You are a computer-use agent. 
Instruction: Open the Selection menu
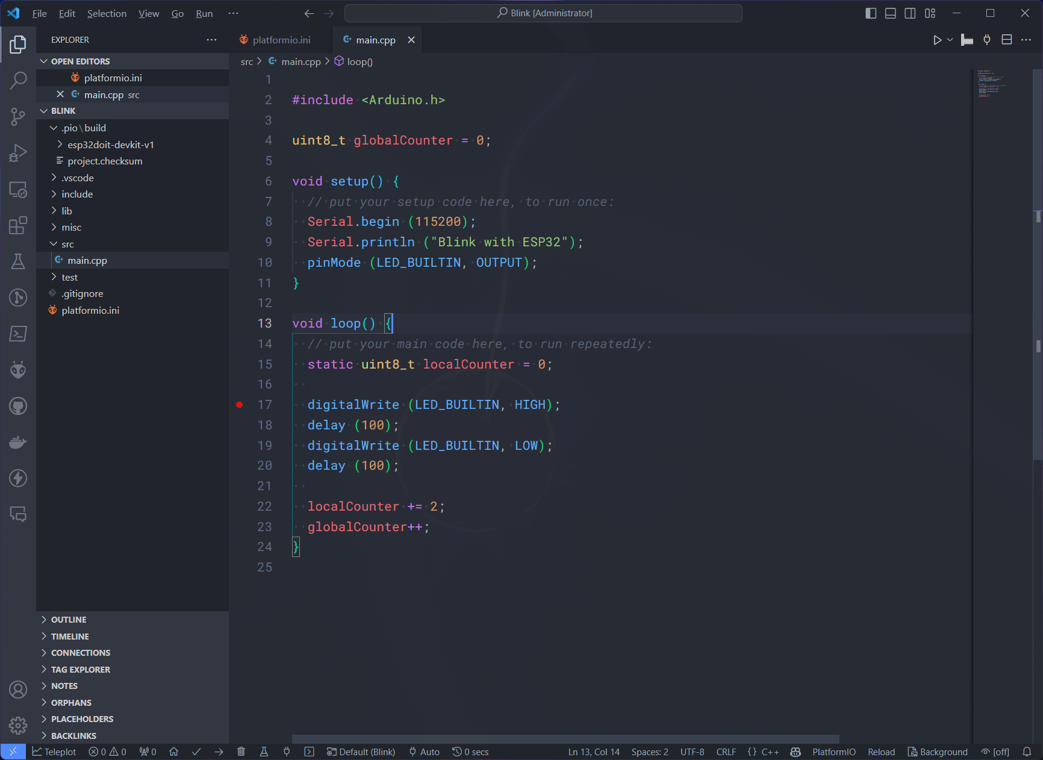click(x=107, y=13)
